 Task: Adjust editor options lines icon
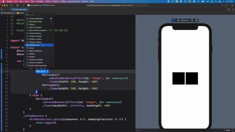click(x=229, y=10)
